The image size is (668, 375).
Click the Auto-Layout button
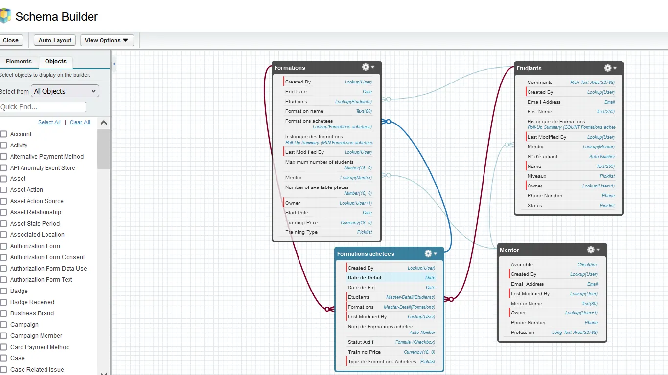pyautogui.click(x=54, y=40)
